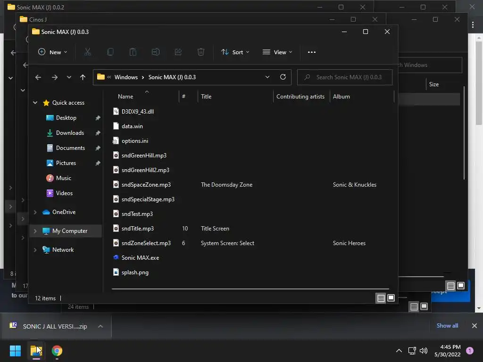Open the Sort dropdown menu
Viewport: 483px width, 362px height.
click(x=235, y=52)
